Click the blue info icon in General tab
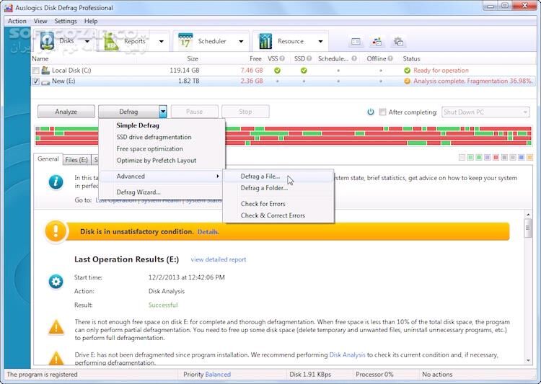Viewport: 541px width, 384px height. 56,182
